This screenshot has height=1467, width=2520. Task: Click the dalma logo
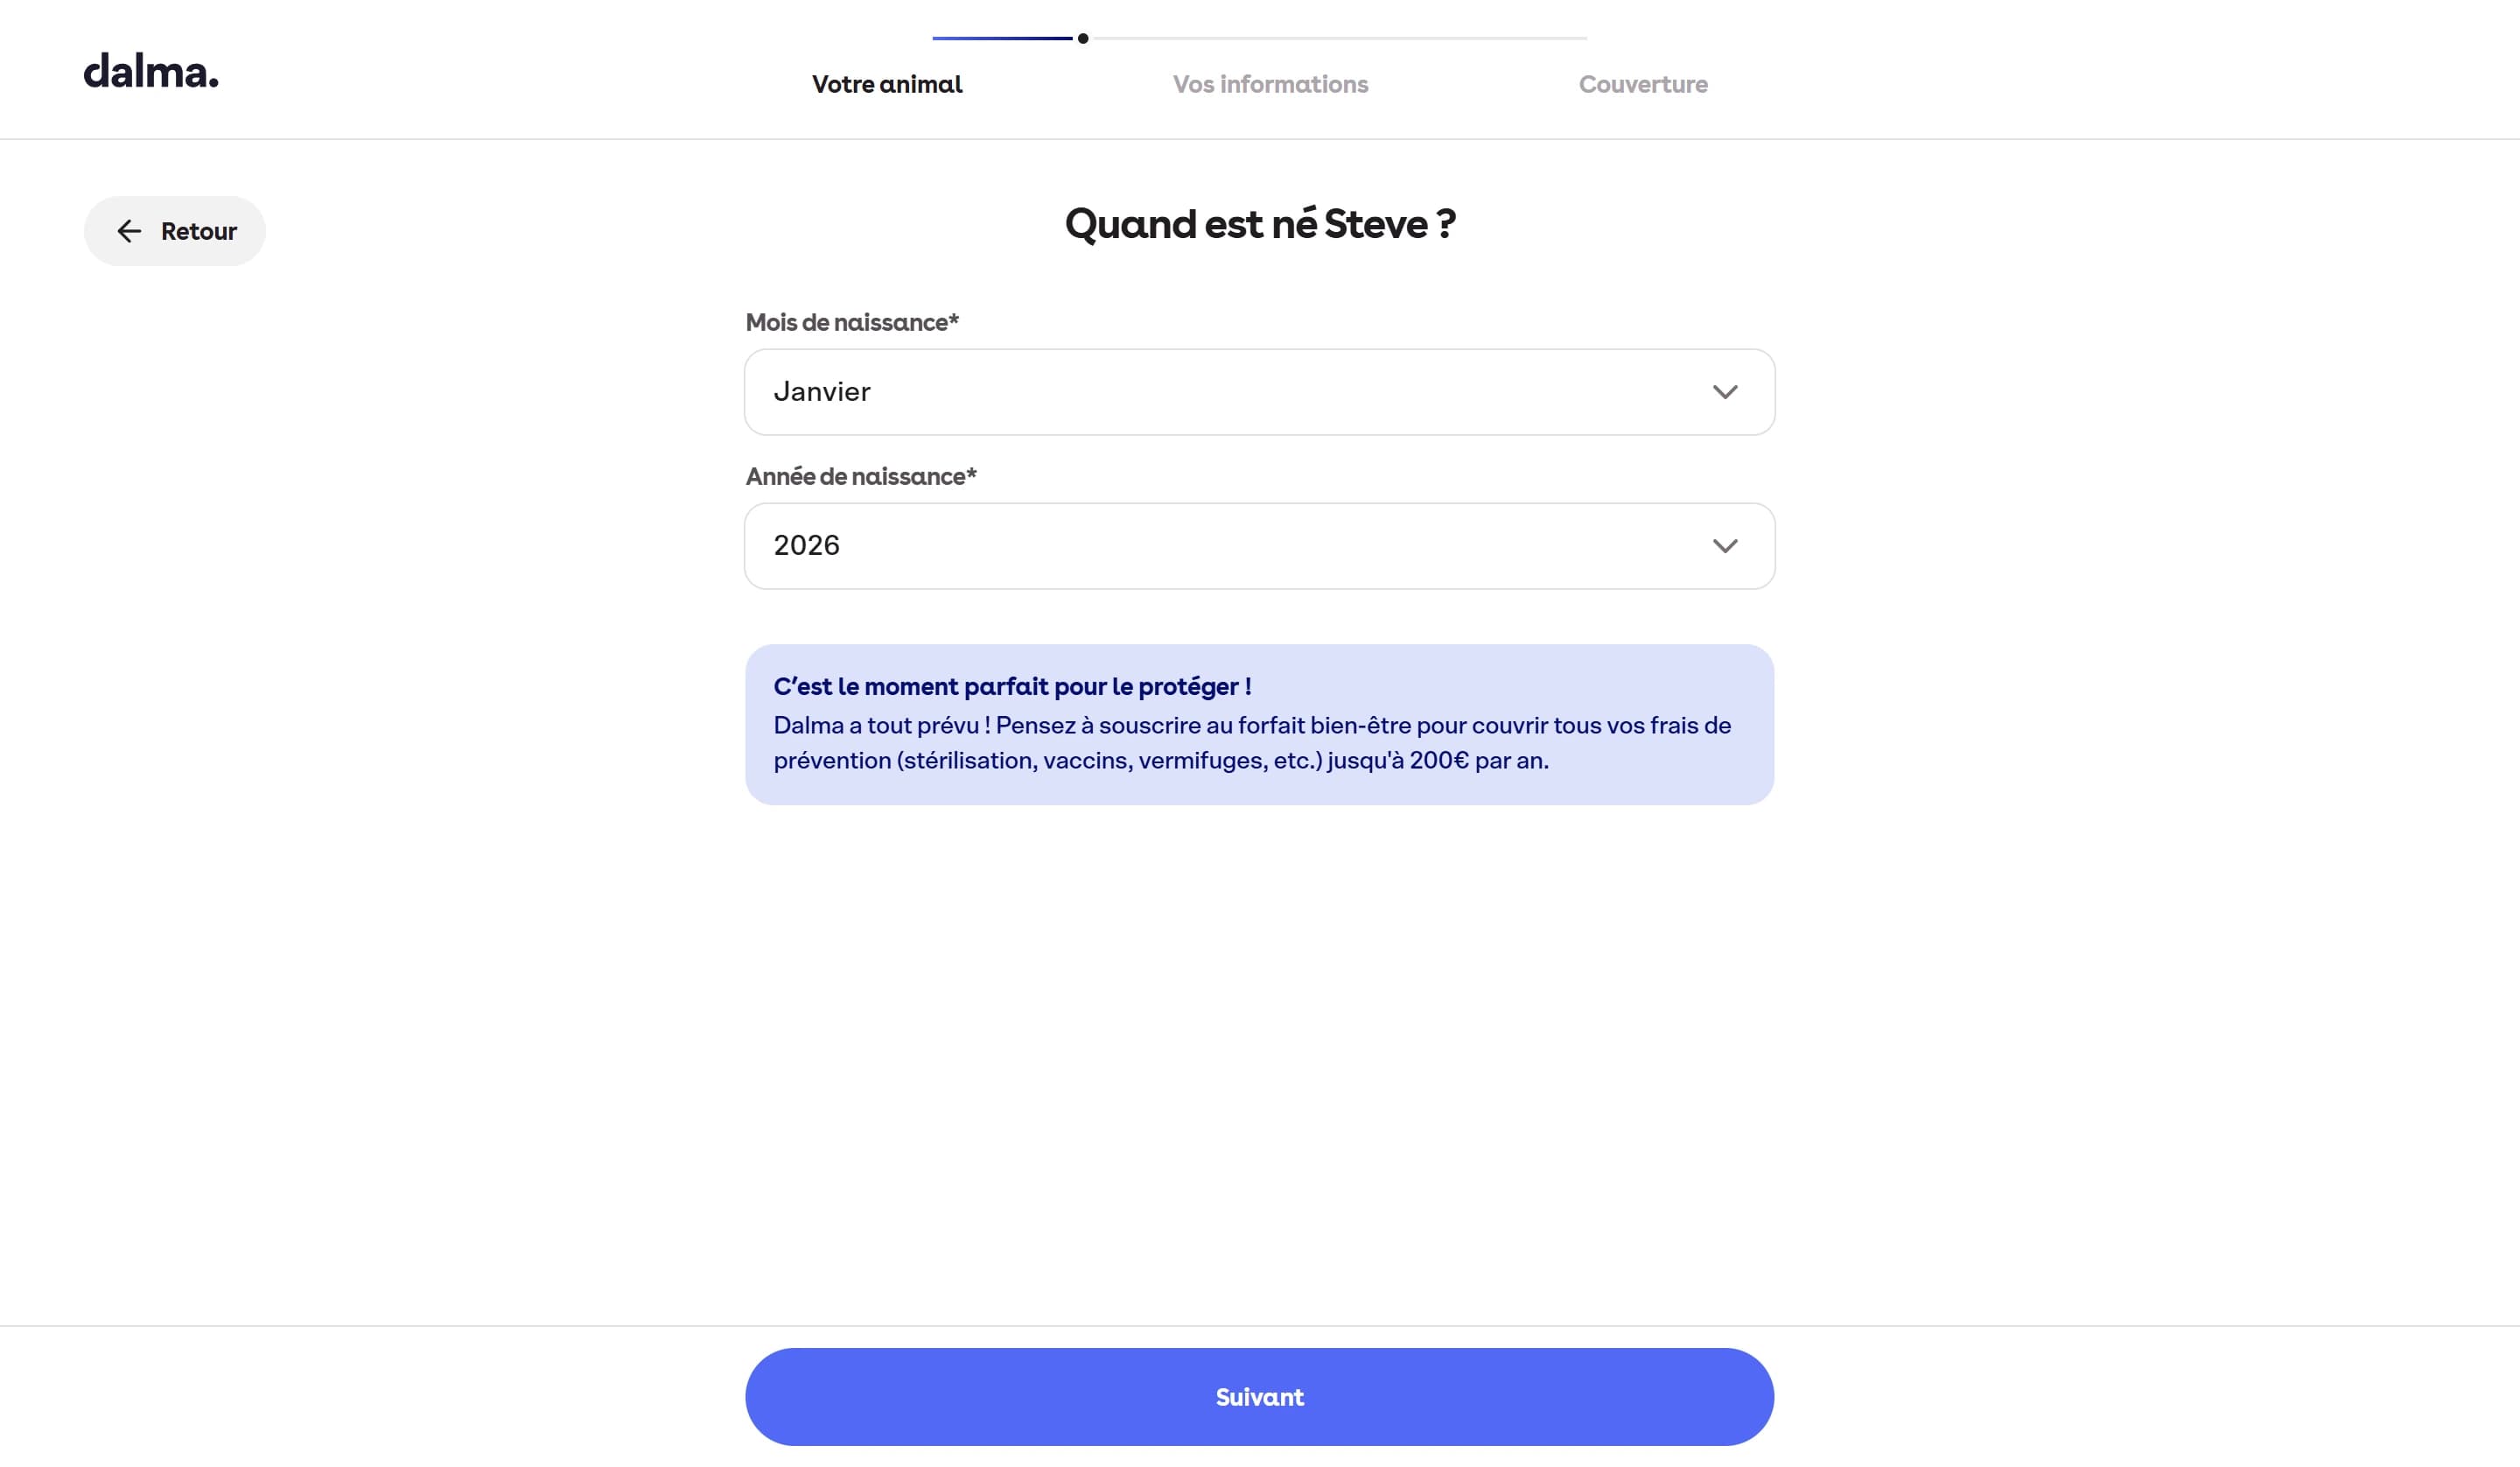coord(151,71)
